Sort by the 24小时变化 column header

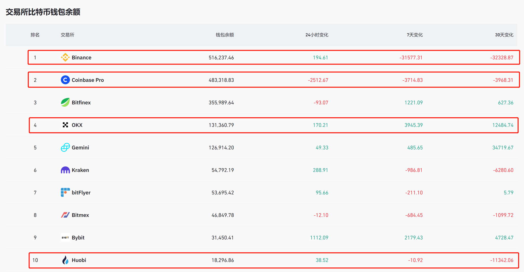click(x=317, y=35)
